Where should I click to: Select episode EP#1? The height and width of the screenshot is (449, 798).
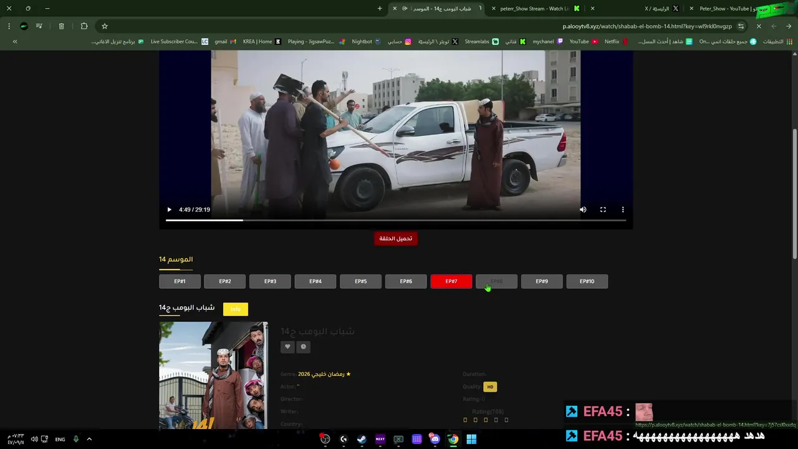pyautogui.click(x=180, y=281)
